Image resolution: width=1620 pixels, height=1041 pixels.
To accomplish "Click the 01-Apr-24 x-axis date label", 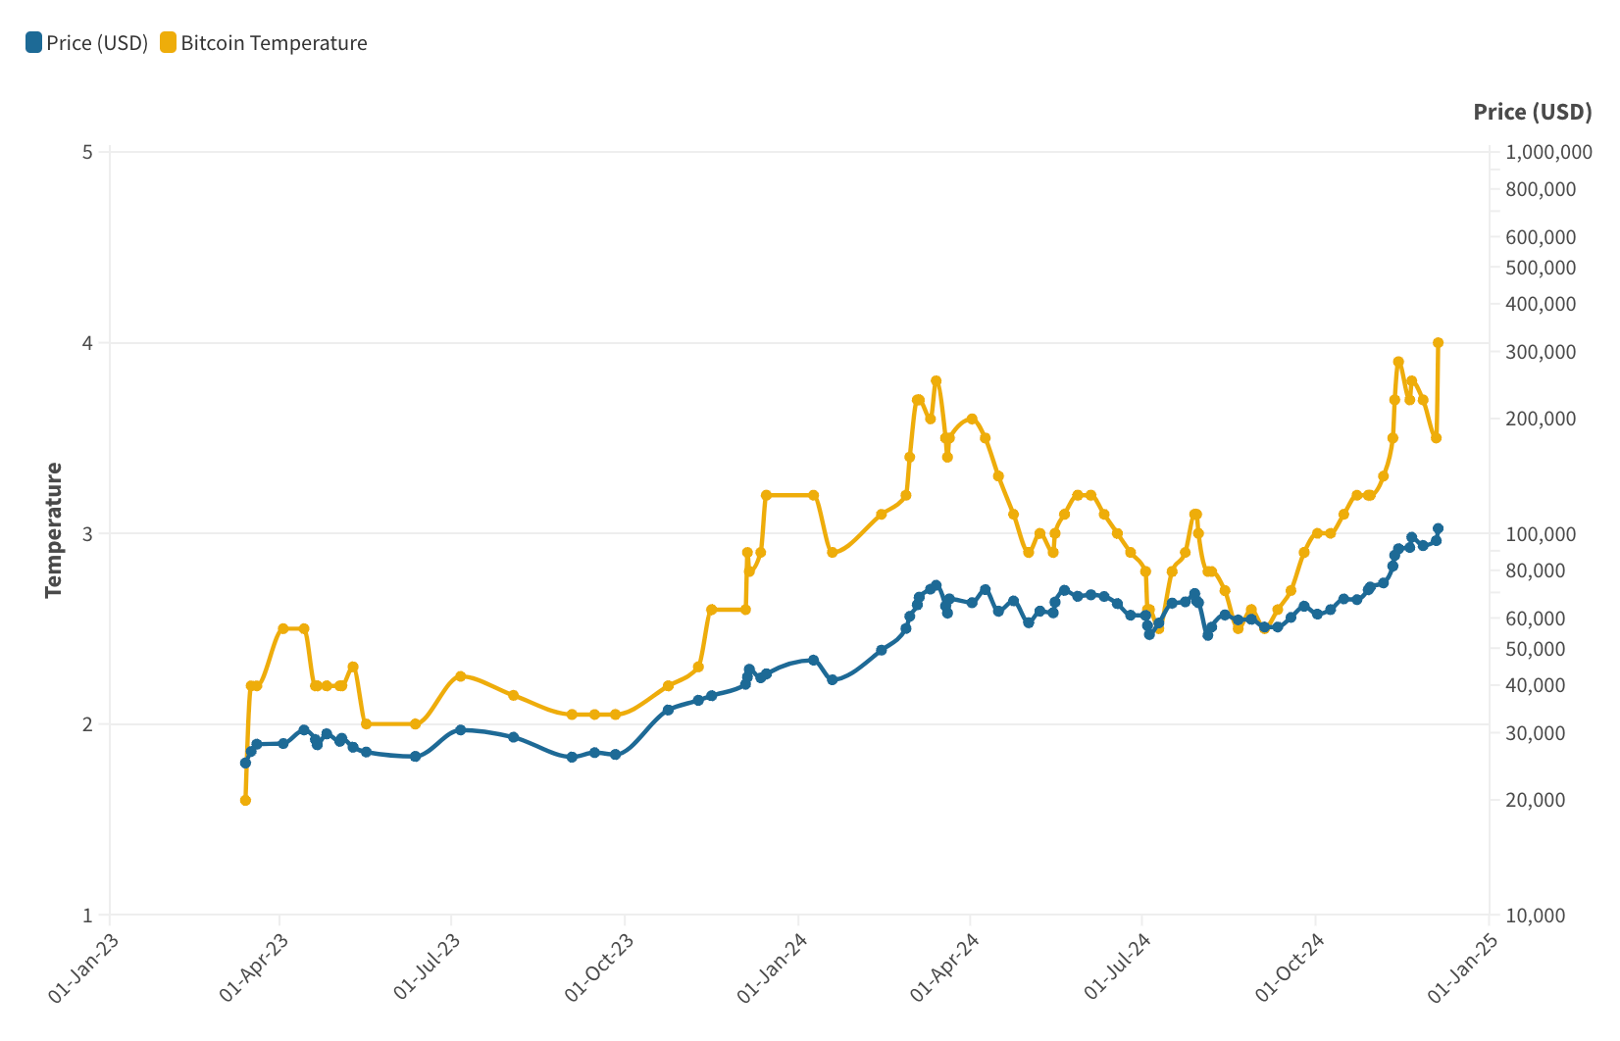I will point(945,967).
